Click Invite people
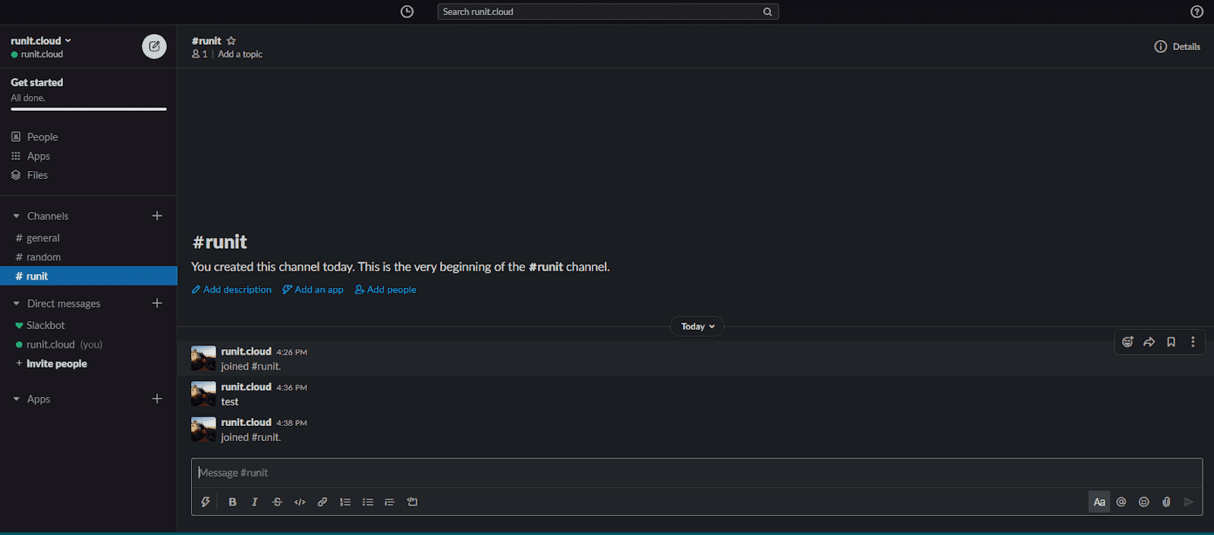This screenshot has width=1214, height=535. 56,364
